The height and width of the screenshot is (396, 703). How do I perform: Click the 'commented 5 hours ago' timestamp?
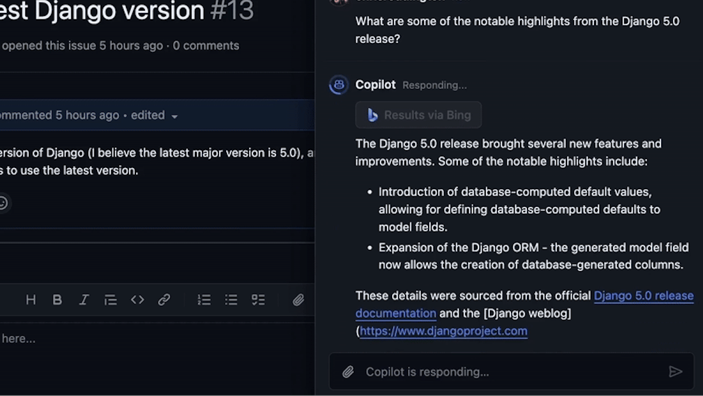tap(59, 115)
